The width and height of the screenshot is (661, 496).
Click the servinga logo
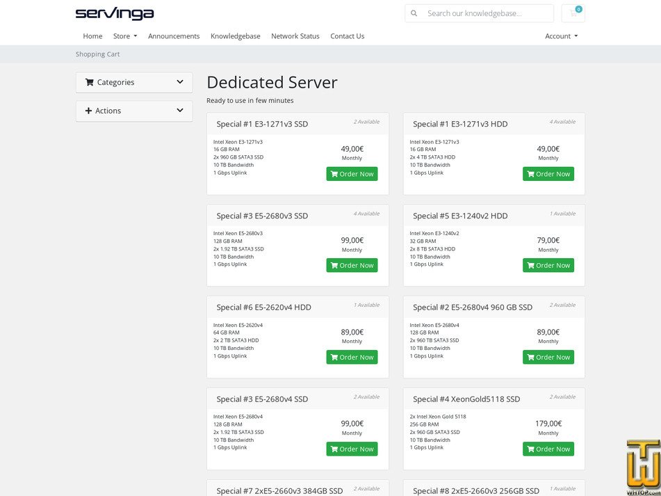click(x=113, y=13)
